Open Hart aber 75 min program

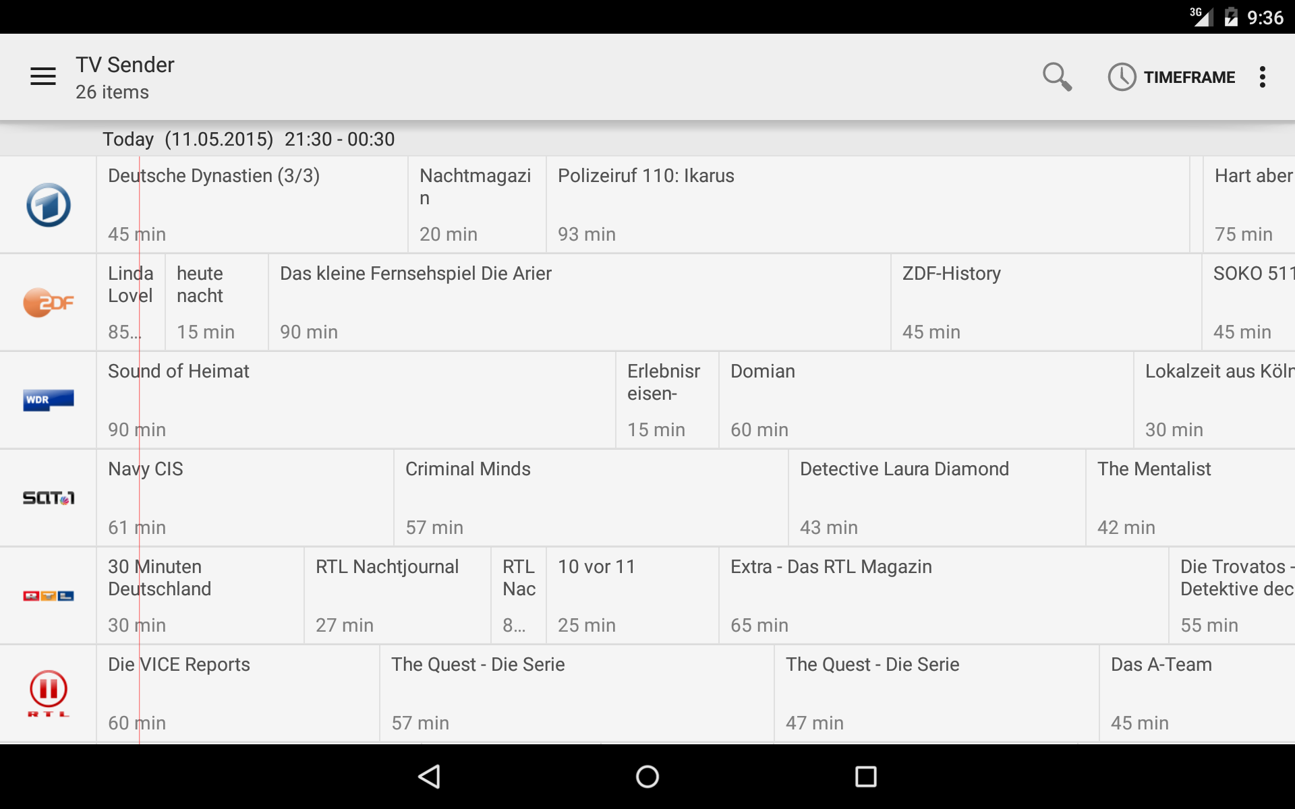click(1249, 205)
